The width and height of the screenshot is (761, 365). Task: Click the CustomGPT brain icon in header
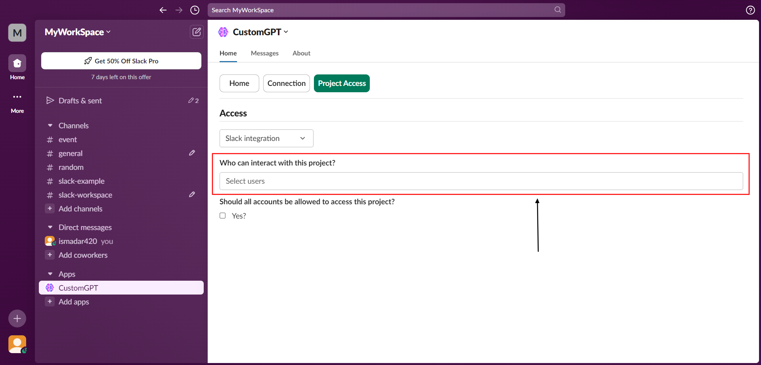click(223, 32)
